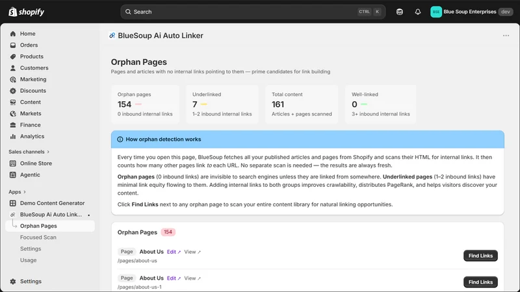This screenshot has width=520, height=292.
Task: Open Discounts from the sidebar
Action: [33, 91]
